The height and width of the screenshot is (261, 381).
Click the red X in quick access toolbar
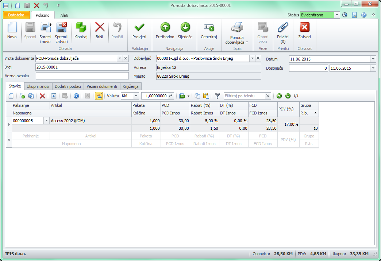(36, 5)
